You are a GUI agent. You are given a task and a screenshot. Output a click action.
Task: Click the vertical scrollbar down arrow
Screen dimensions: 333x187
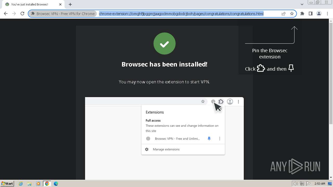point(331,177)
